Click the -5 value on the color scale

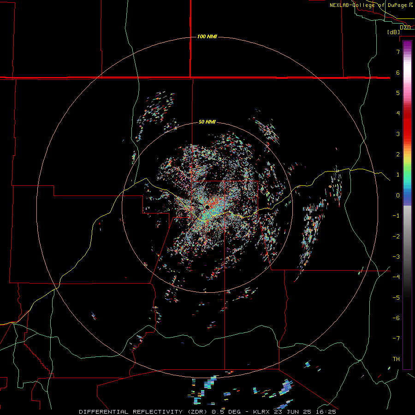(396, 298)
